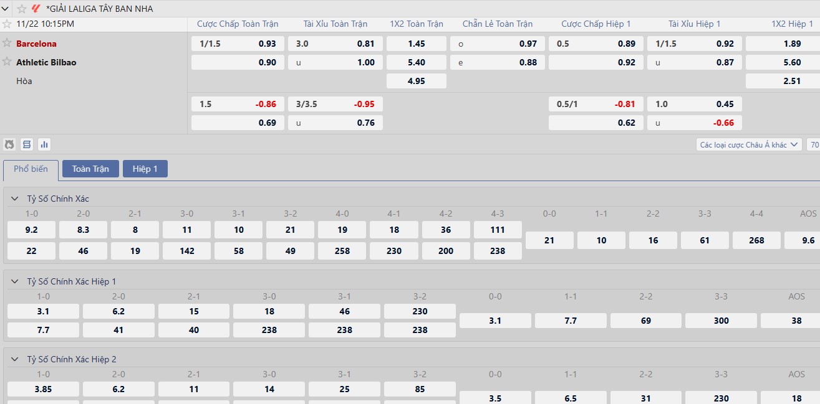Switch to the Toàn Trận tab
Viewport: 820px width, 404px height.
point(90,169)
